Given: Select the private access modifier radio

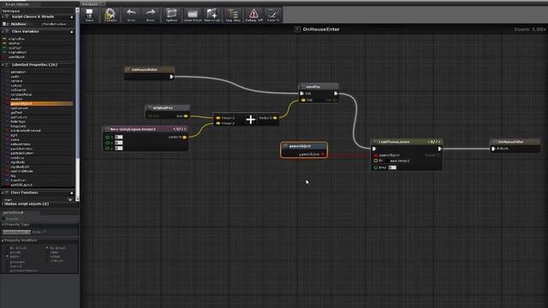Looking at the screenshot, I should point(7,252).
